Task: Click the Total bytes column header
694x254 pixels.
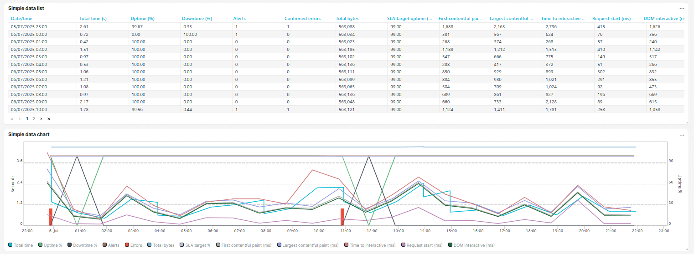Action: tap(347, 19)
